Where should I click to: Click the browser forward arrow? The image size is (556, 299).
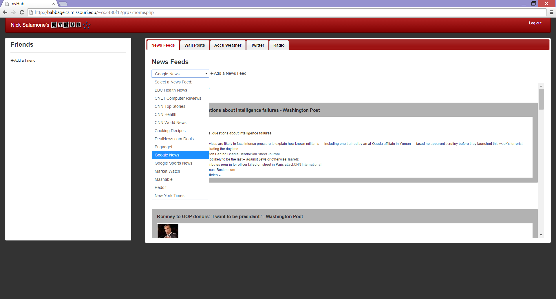(13, 12)
